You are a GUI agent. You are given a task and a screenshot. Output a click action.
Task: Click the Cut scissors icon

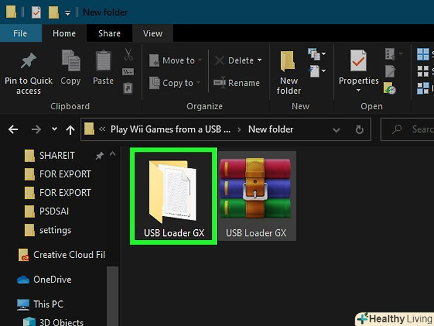tap(128, 54)
